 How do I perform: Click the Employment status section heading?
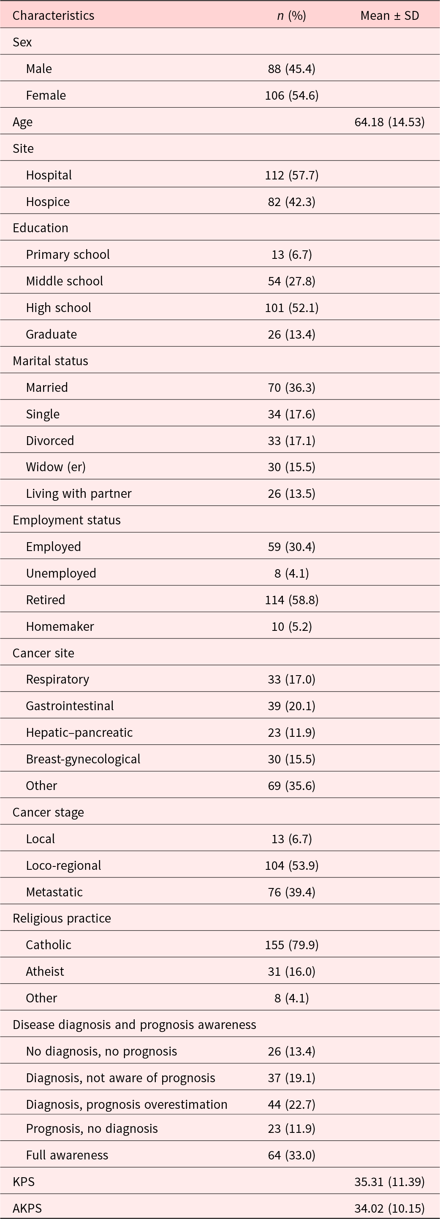point(67,520)
